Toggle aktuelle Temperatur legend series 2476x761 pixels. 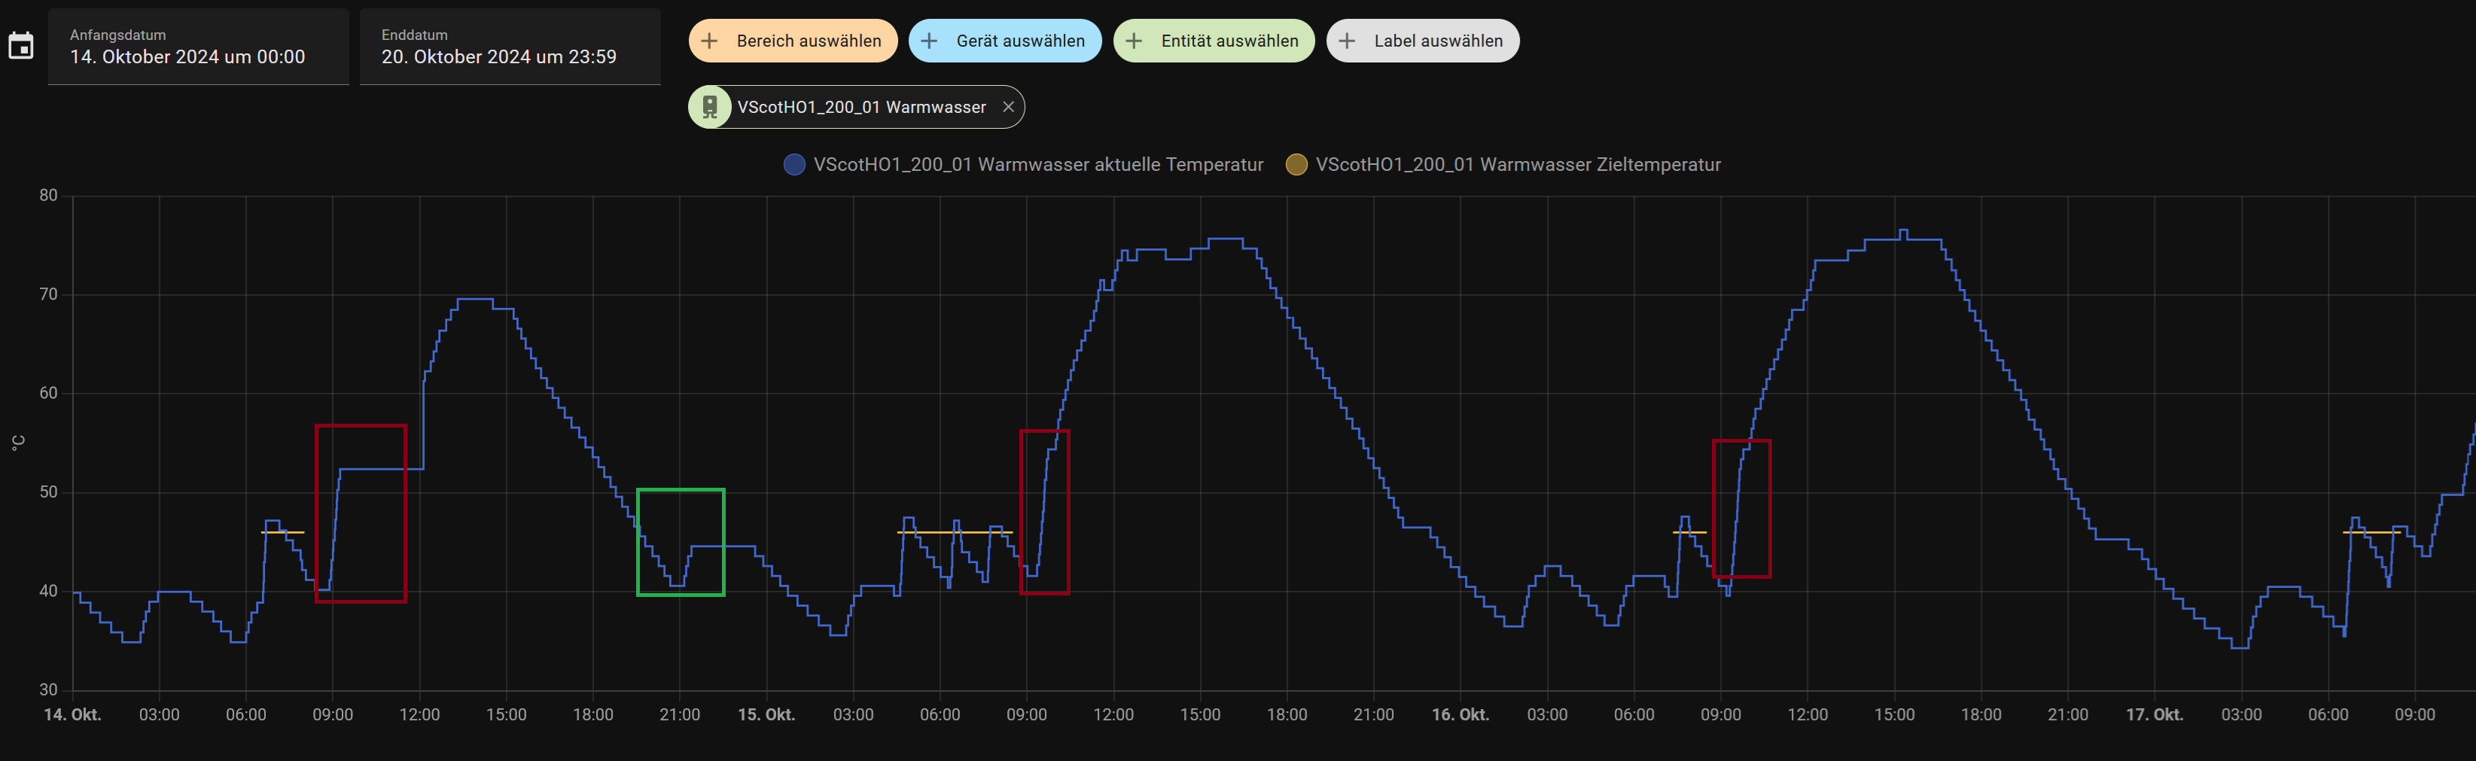pos(1024,164)
